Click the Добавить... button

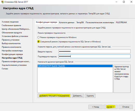(78, 96)
